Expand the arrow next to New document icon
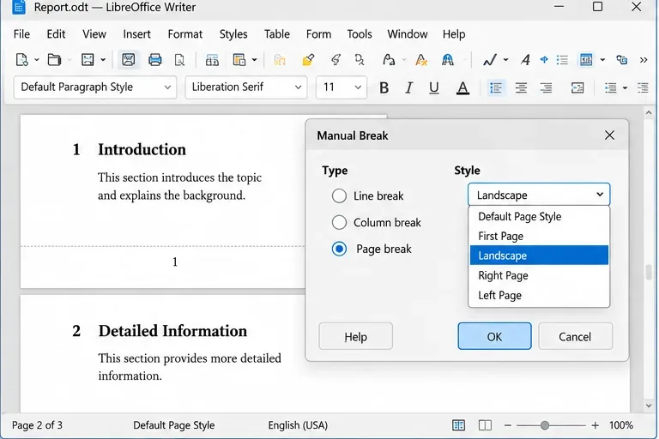The height and width of the screenshot is (439, 659). (x=37, y=60)
